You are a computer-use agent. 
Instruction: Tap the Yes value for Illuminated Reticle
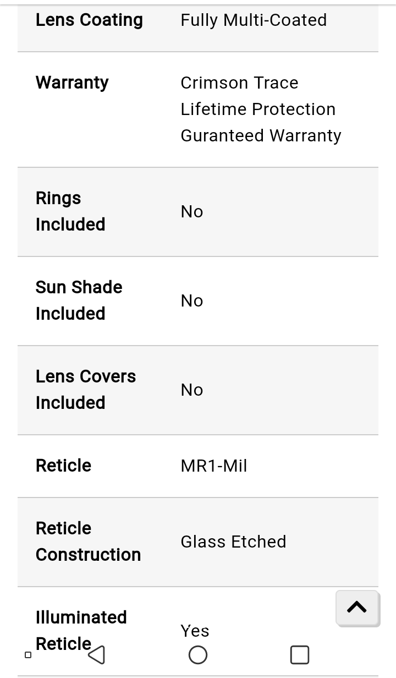tap(195, 631)
